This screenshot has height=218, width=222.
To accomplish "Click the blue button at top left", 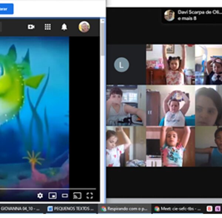I will pyautogui.click(x=6, y=9).
